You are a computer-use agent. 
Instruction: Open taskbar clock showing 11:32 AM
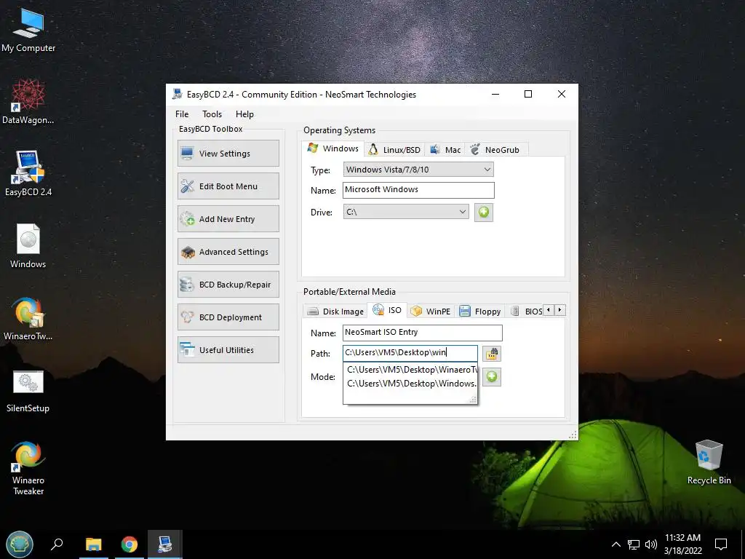point(682,544)
